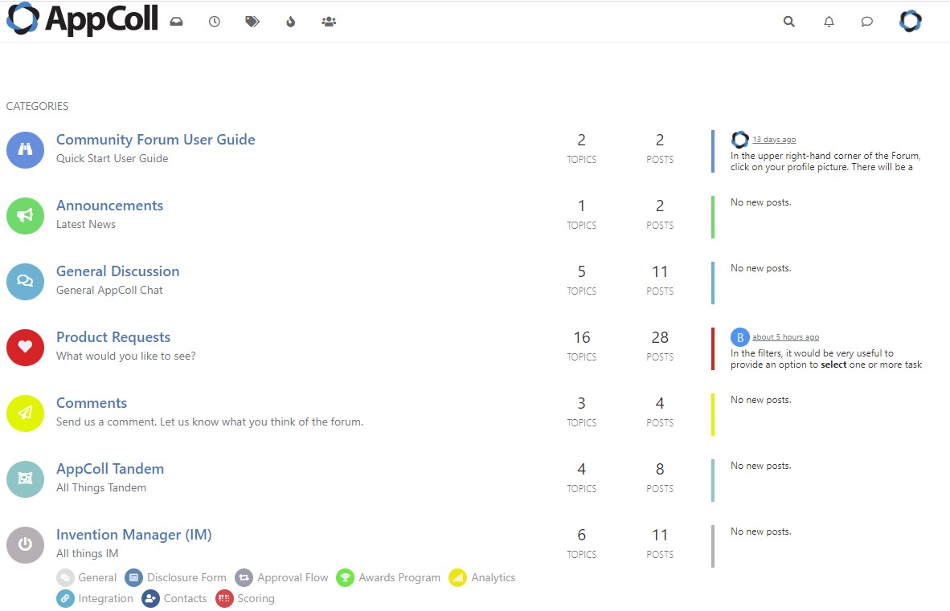Open the 'about 5 hours ago' post timestamp

[x=785, y=337]
